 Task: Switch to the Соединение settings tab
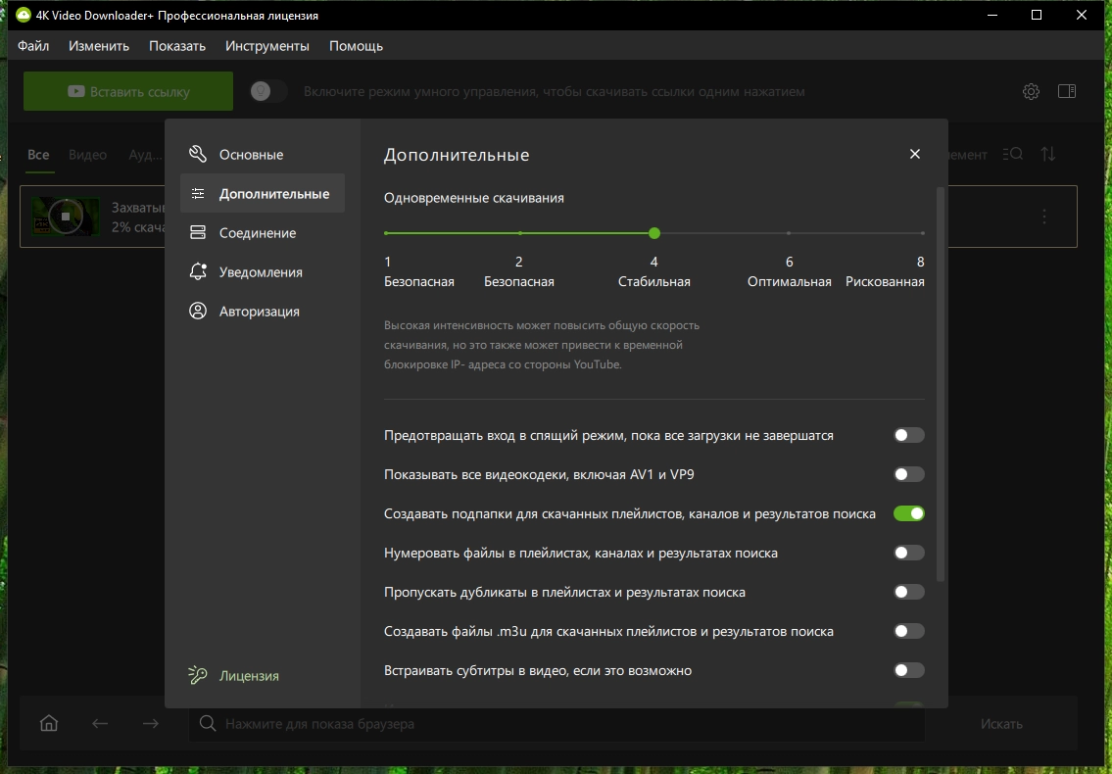point(257,233)
